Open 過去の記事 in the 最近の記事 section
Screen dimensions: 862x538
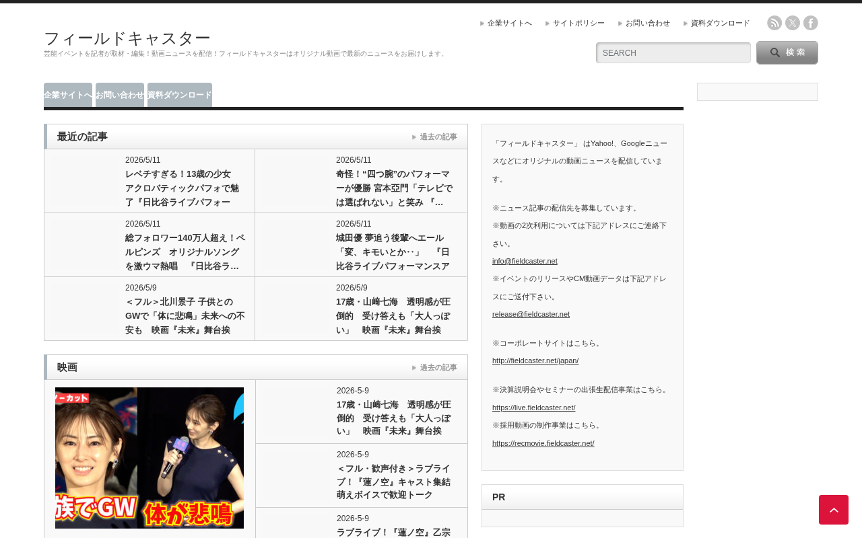coord(438,137)
